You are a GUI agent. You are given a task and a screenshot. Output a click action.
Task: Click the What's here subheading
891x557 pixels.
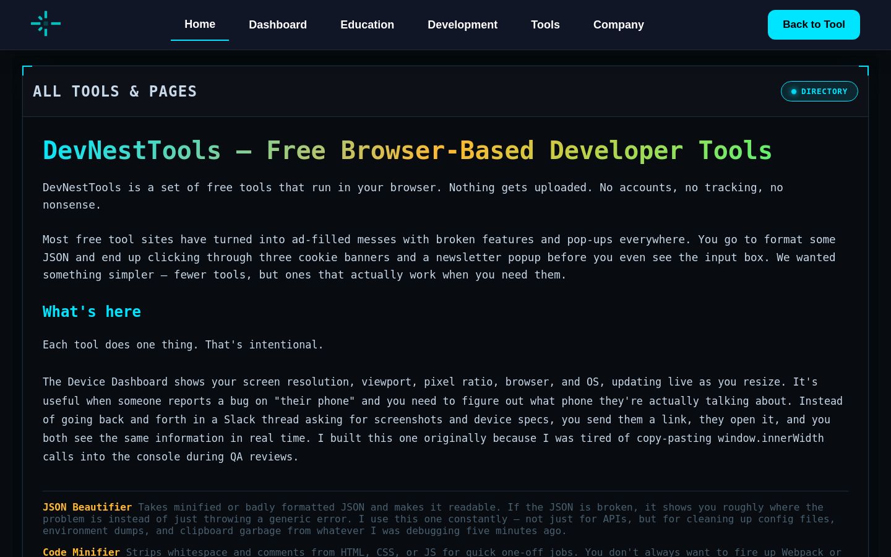92,311
